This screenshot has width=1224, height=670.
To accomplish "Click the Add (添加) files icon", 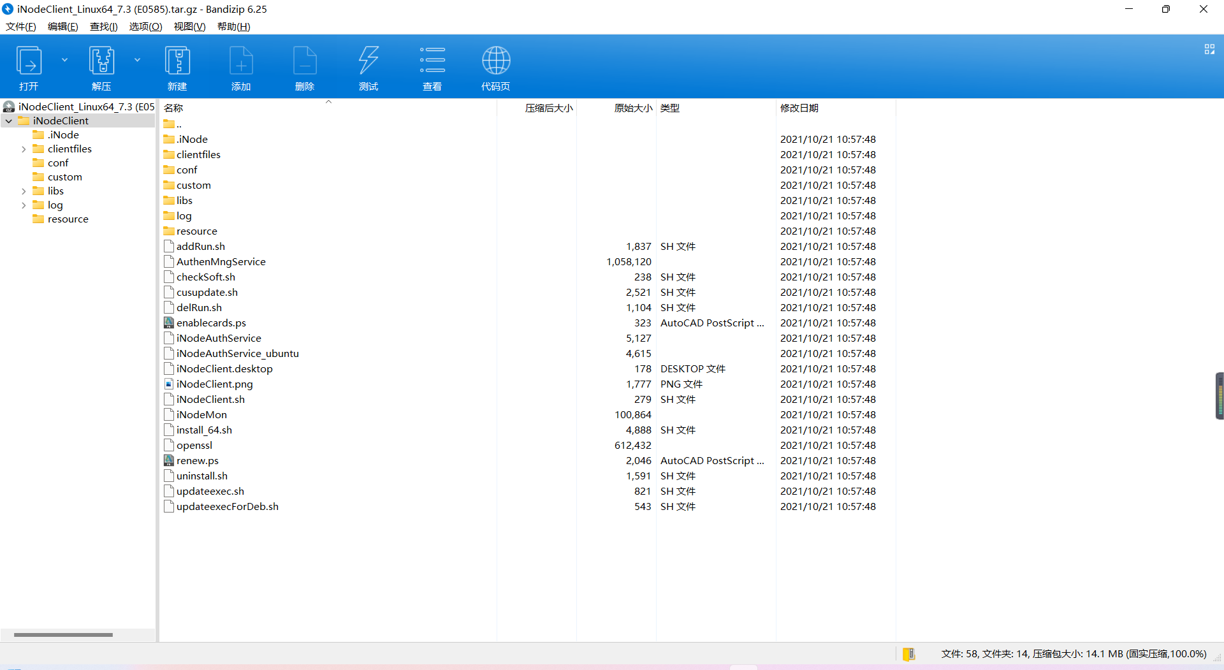I will tap(241, 61).
